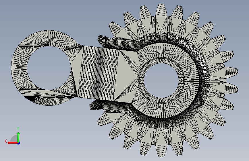Click the blue Z axis dot on the triad
Image resolution: width=249 pixels, height=161 pixels.
coord(19,143)
